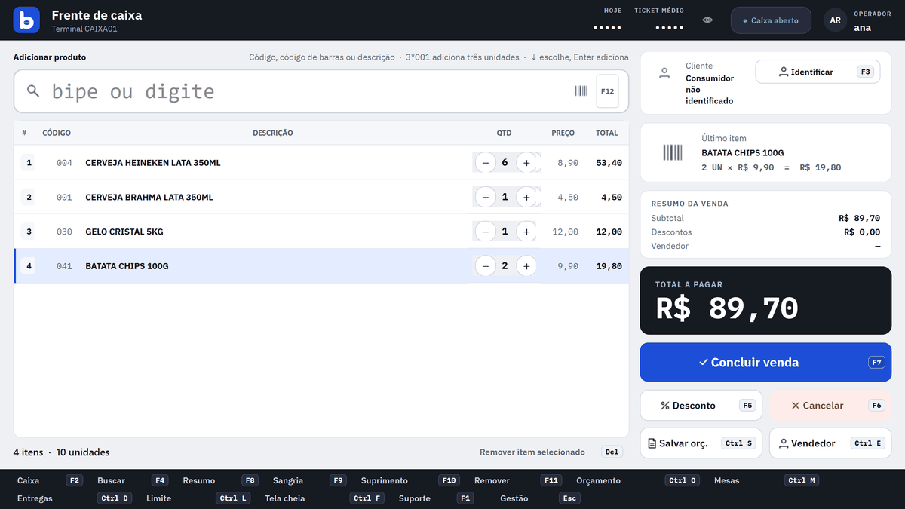
Task: Decrease quantity of Cerveja Heineken Lata 350ML
Action: tap(485, 163)
